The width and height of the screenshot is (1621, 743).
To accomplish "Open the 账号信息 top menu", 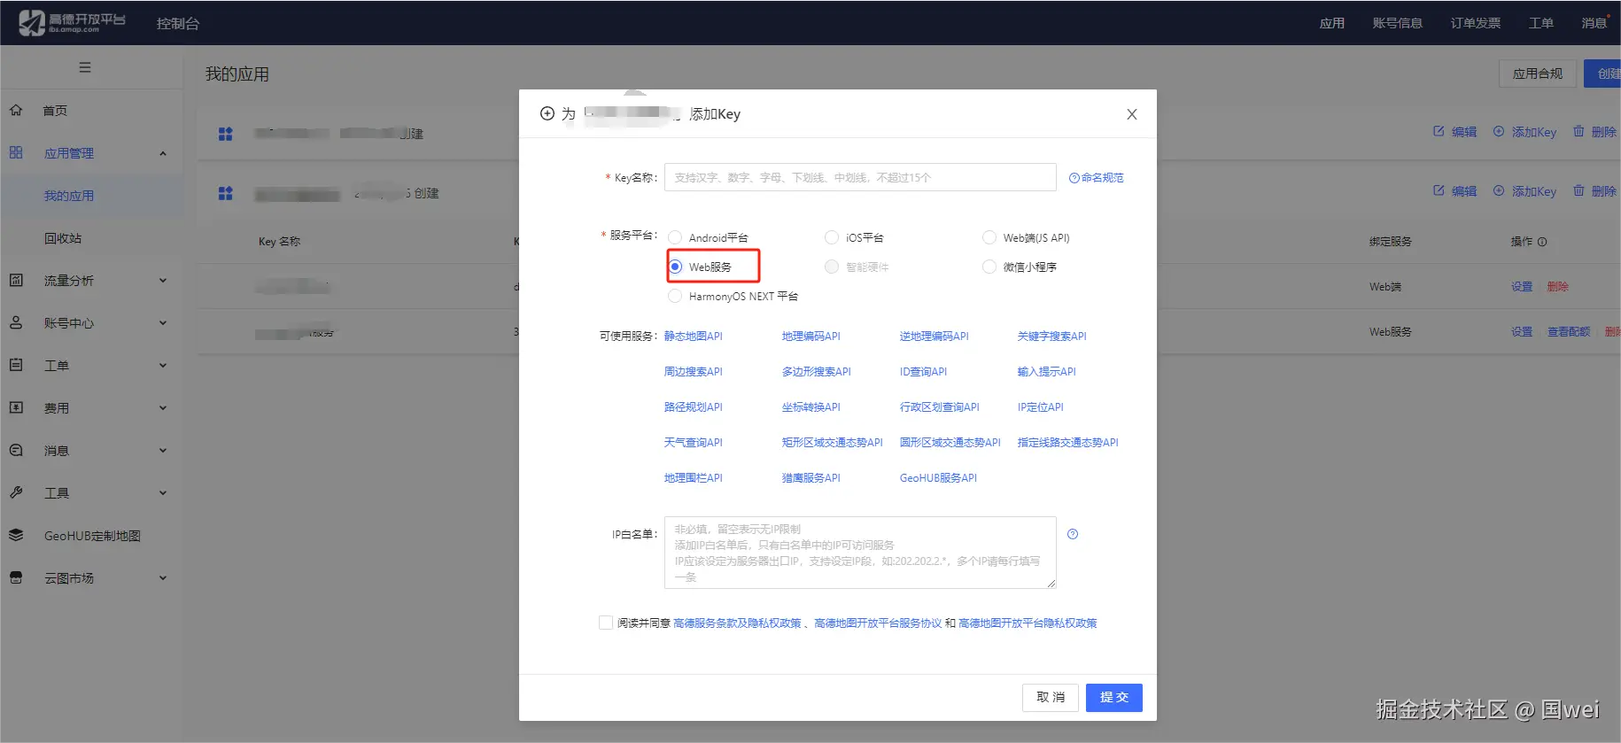I will (1398, 23).
